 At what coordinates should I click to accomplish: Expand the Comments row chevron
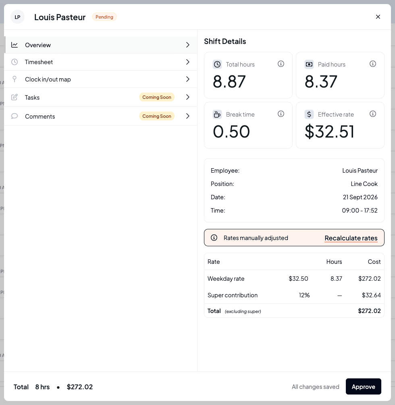tap(188, 116)
